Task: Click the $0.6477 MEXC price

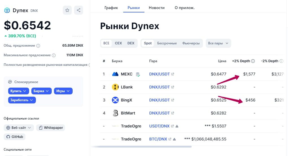Action: click(x=218, y=74)
